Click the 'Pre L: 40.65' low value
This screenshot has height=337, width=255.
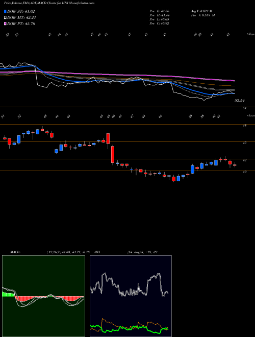pyautogui.click(x=159, y=19)
